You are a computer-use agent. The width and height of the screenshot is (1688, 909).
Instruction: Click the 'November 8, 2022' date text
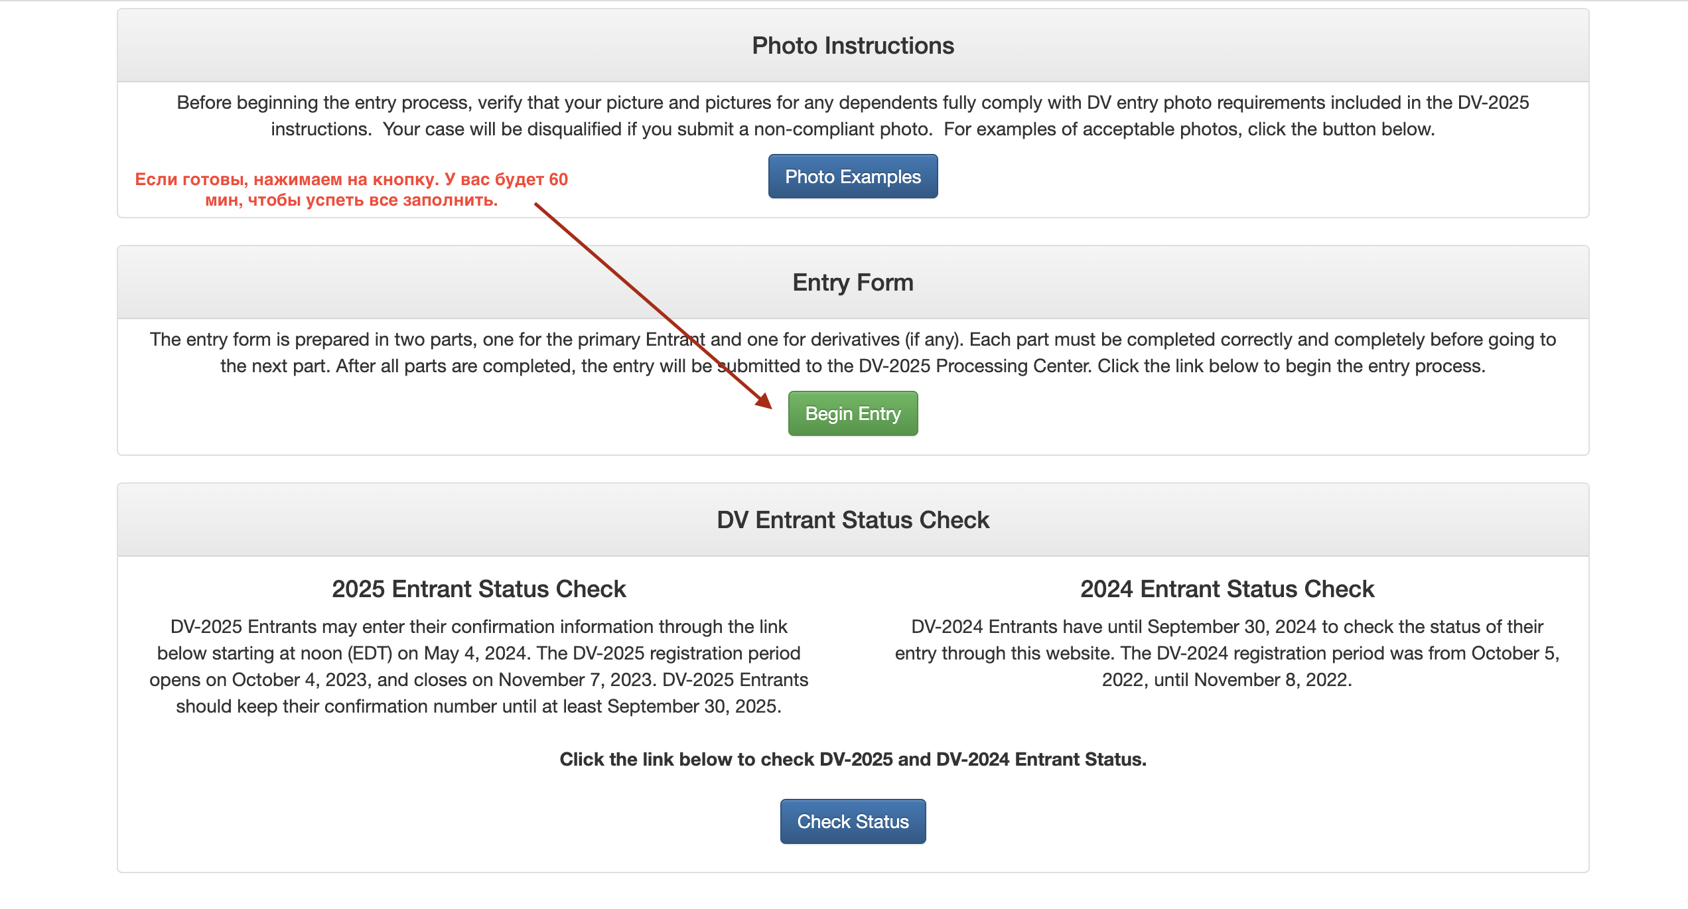[1271, 680]
